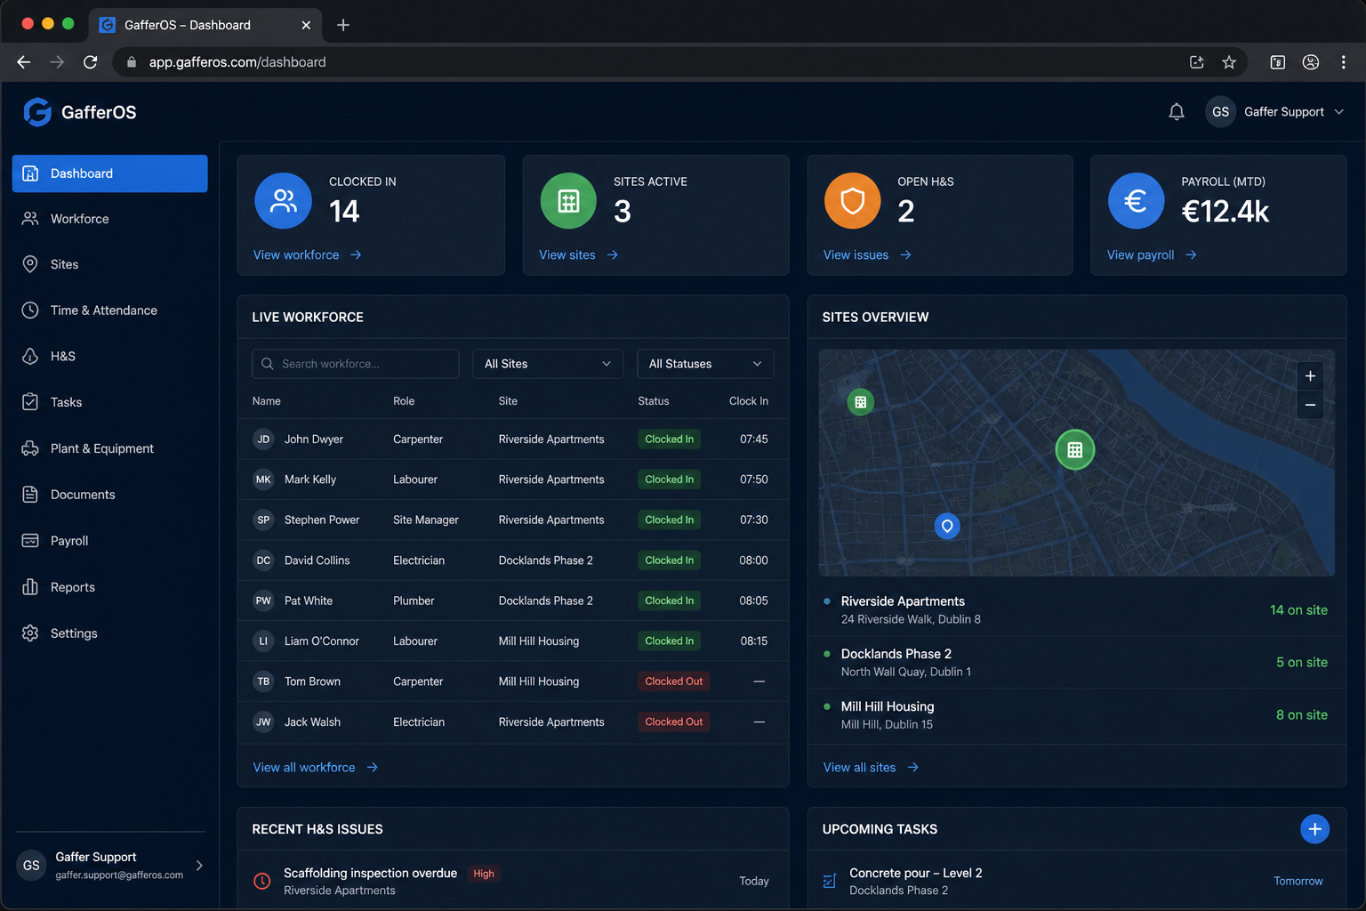This screenshot has height=911, width=1366.
Task: Reload the browser page
Action: coord(91,62)
